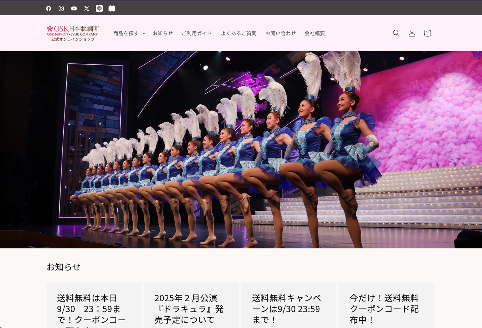Open よくあるご質問 page
The height and width of the screenshot is (328, 482).
point(239,33)
